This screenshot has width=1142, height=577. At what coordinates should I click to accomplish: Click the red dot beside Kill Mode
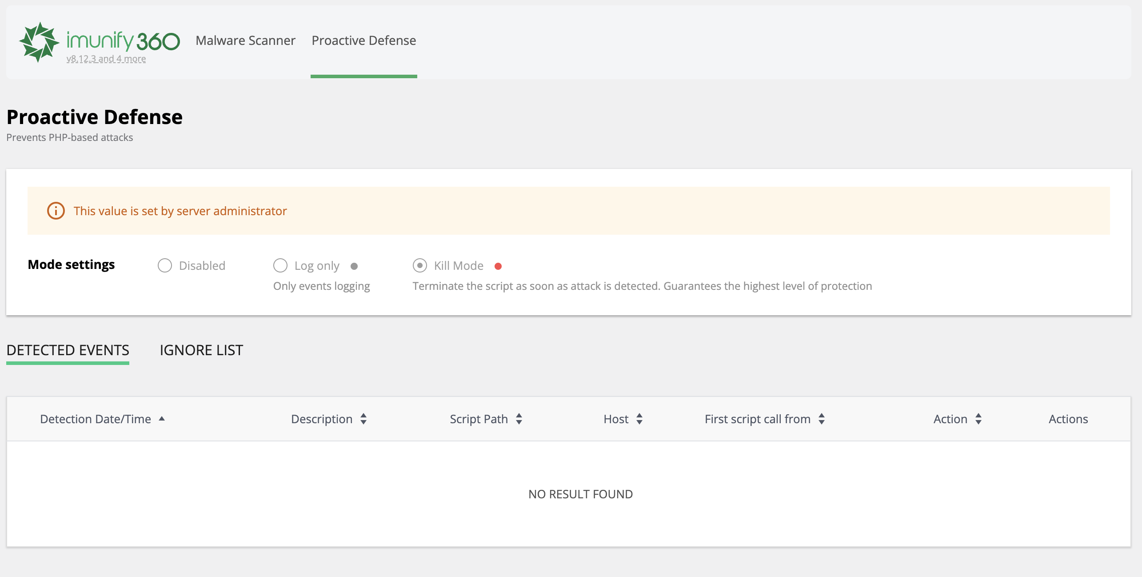point(498,266)
